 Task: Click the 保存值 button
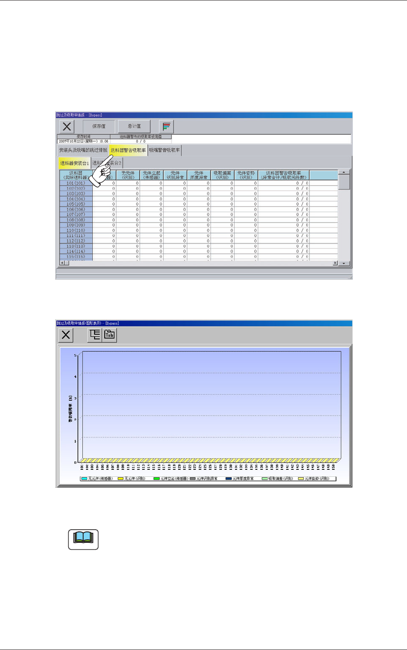[x=99, y=126]
